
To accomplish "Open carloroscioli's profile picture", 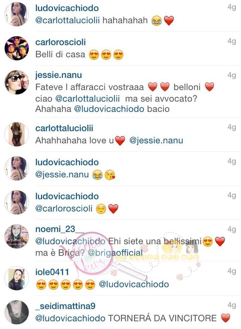I will click(17, 48).
